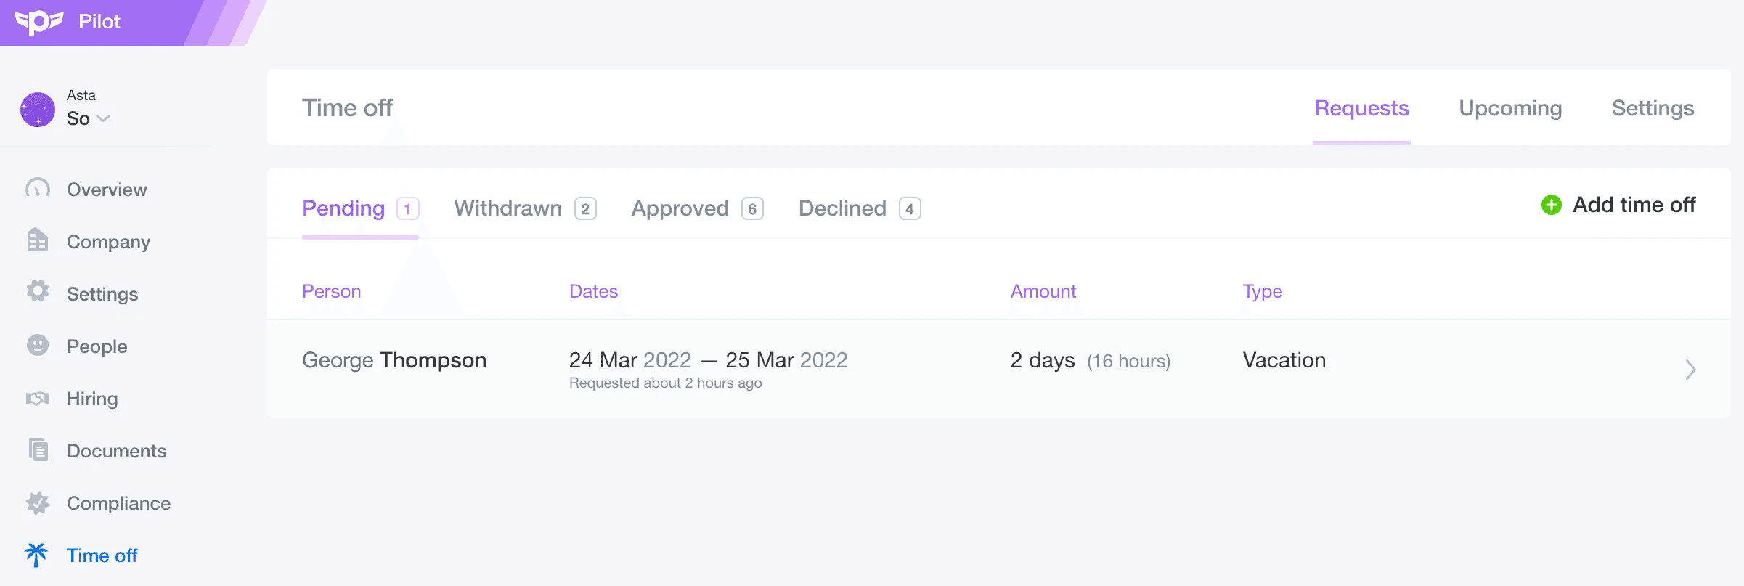Click the 2 days (16 hours) amount
Viewport: 1744px width, 586px height.
(1090, 360)
